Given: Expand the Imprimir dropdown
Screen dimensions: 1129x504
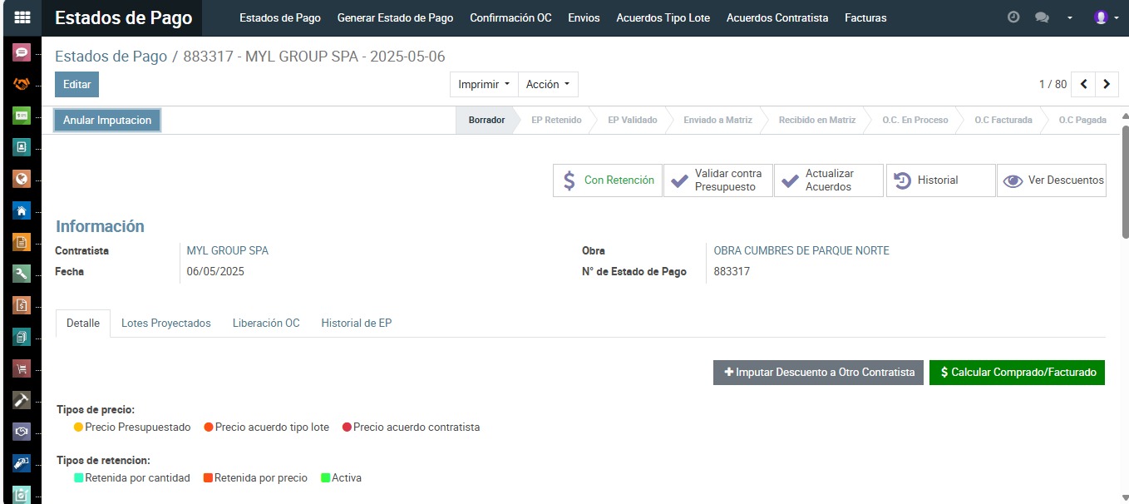Looking at the screenshot, I should click(x=483, y=84).
